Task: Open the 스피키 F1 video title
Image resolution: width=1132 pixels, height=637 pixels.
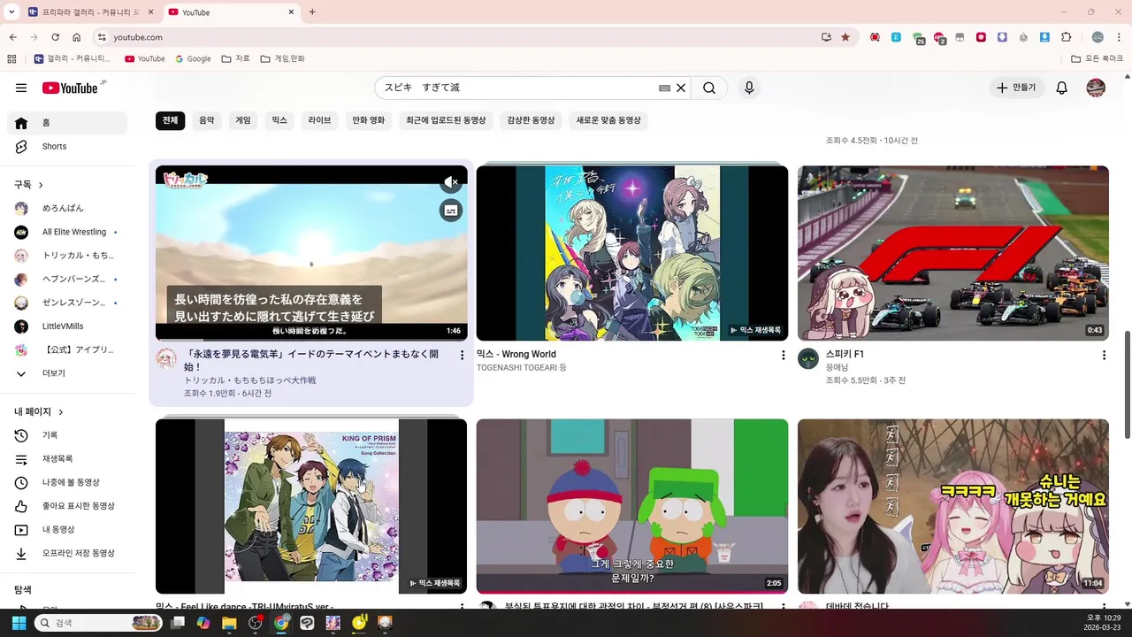Action: point(845,354)
